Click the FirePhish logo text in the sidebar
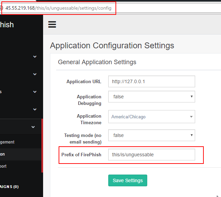 pos(7,24)
